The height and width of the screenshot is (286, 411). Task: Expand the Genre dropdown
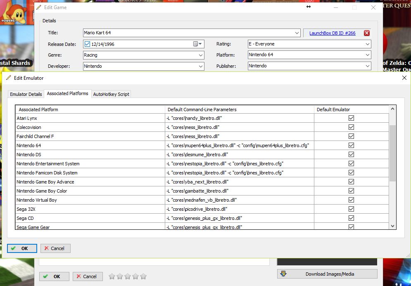[x=200, y=55]
